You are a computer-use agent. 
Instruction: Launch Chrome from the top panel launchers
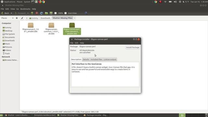(x=44, y=2)
